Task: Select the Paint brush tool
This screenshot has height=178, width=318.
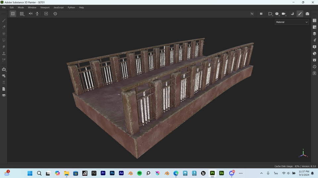Action: coord(4,20)
